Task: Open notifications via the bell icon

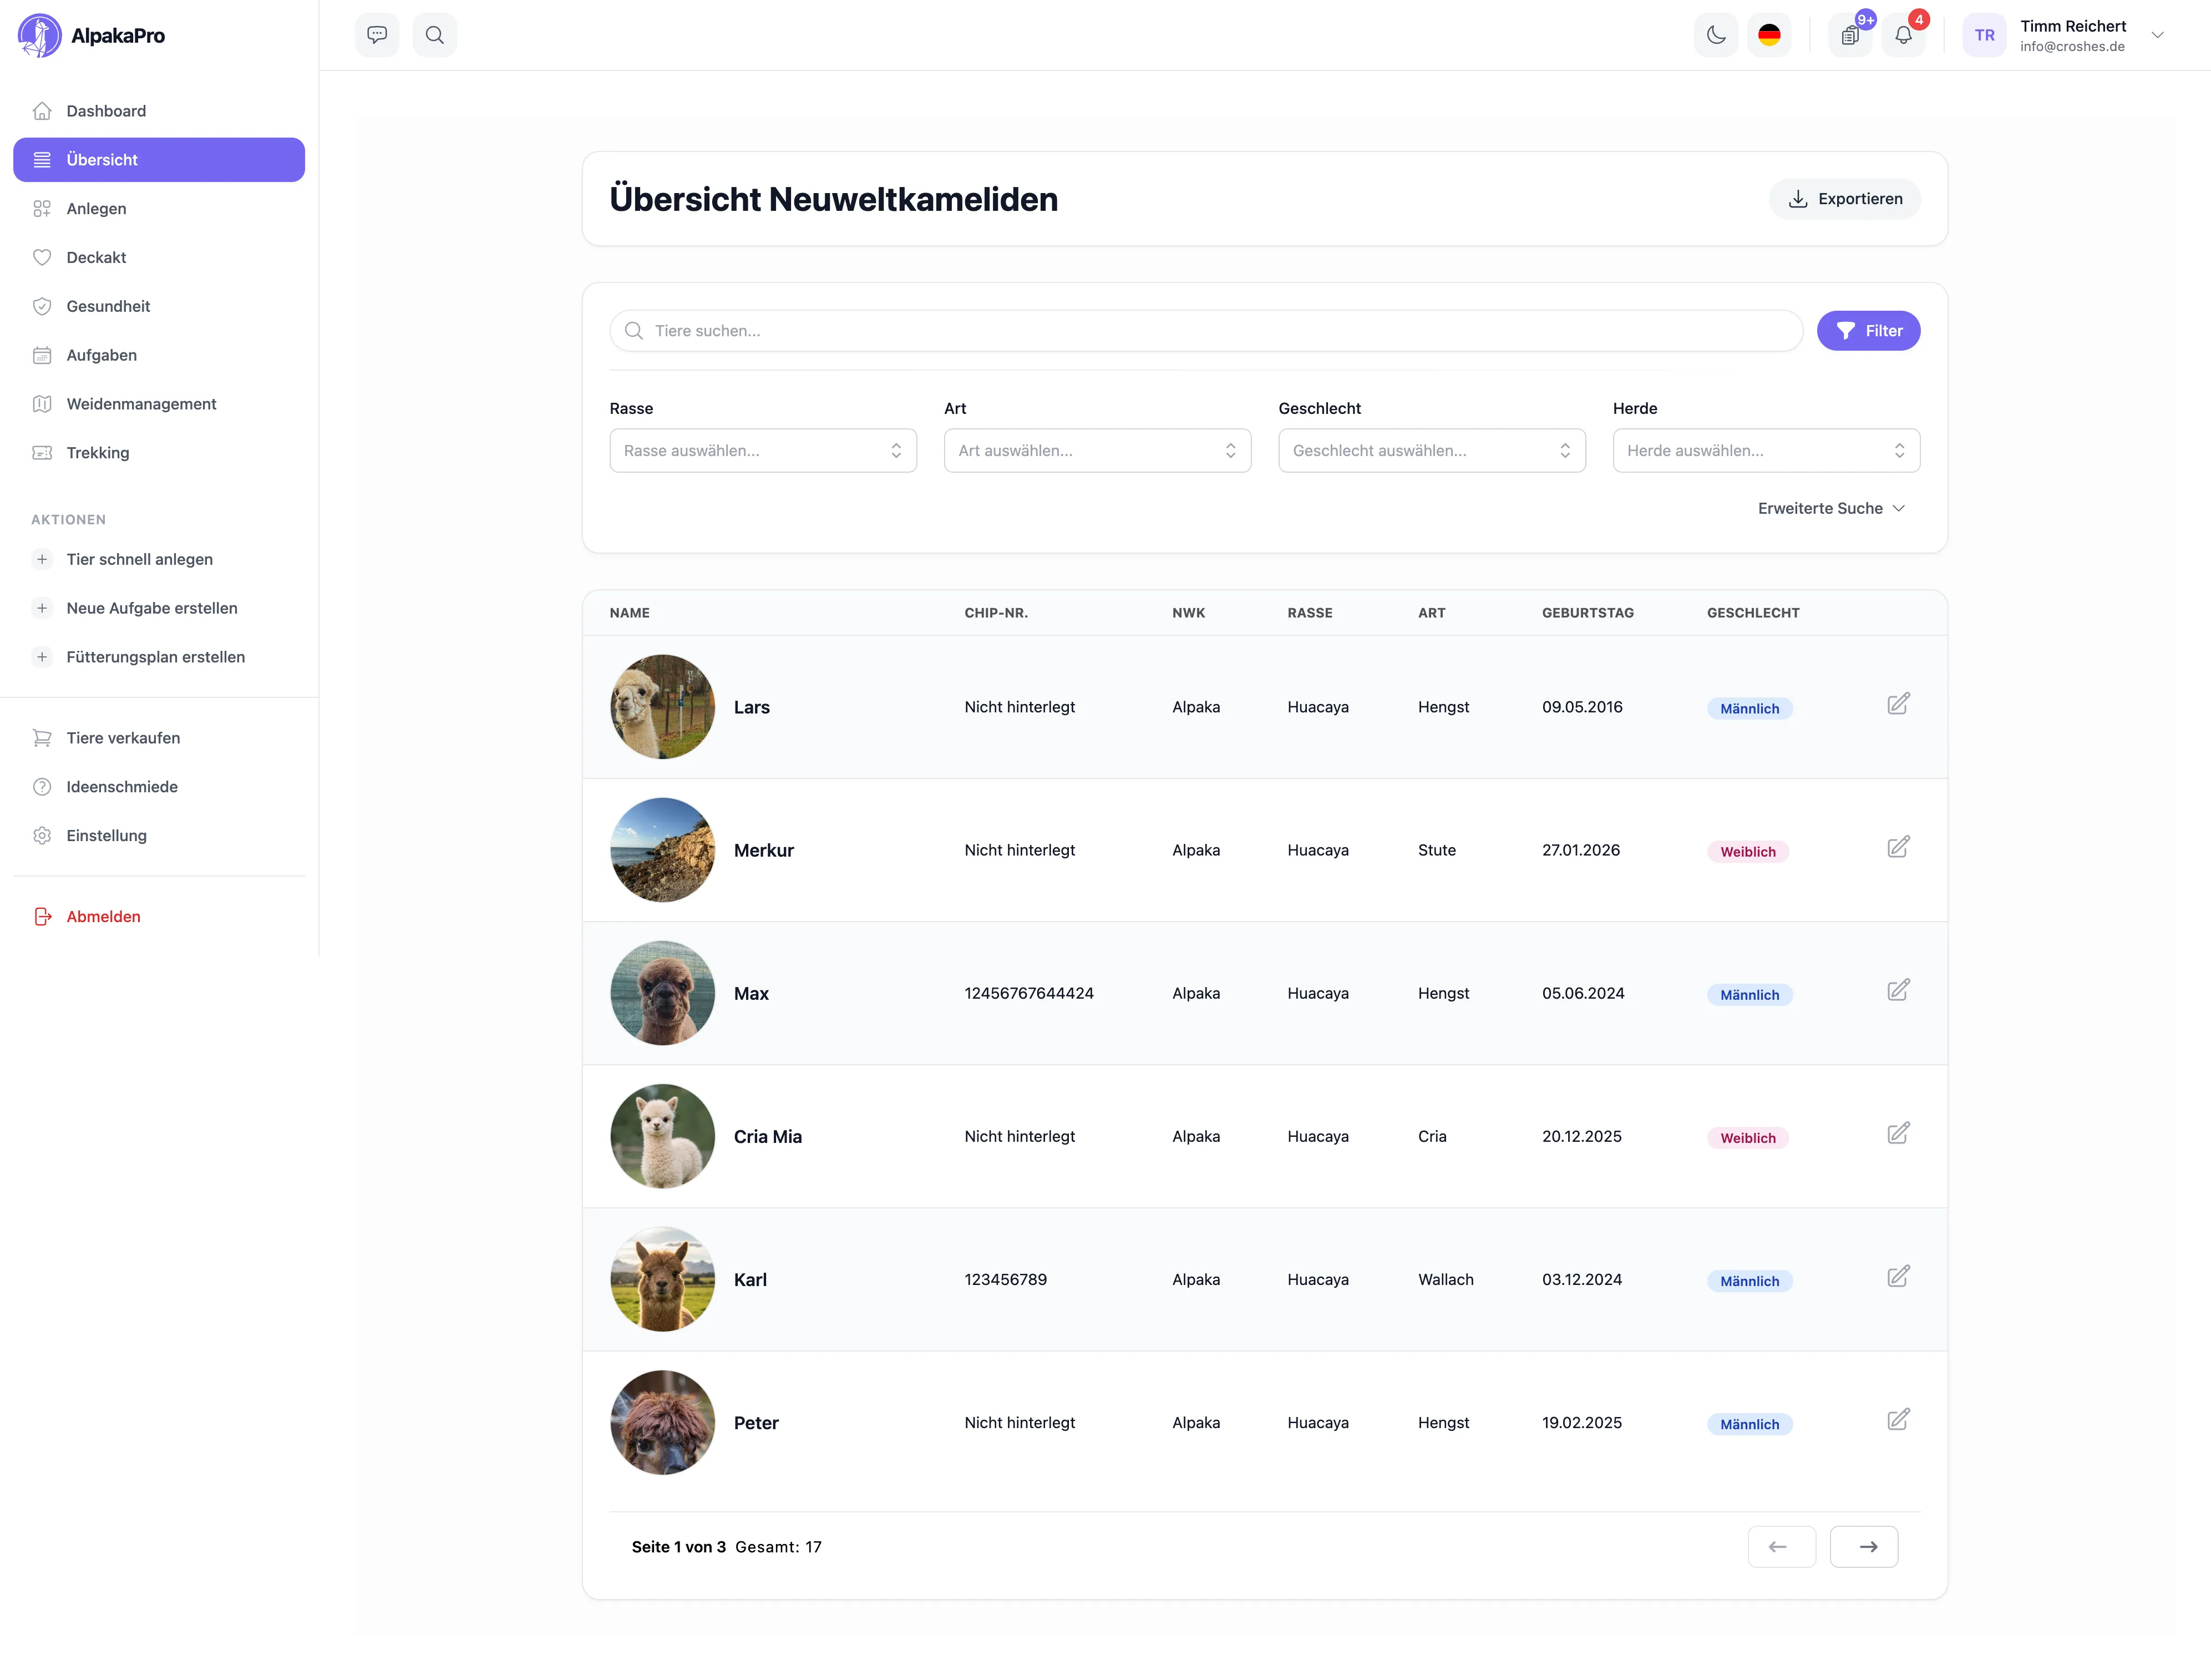Action: [1904, 34]
